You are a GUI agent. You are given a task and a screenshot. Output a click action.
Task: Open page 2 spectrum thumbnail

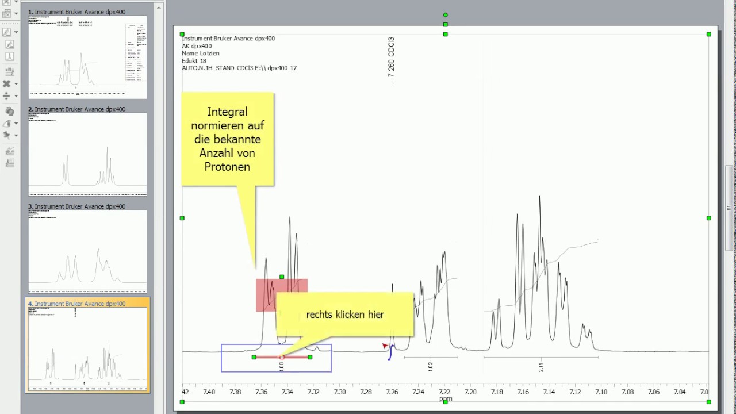pos(87,154)
